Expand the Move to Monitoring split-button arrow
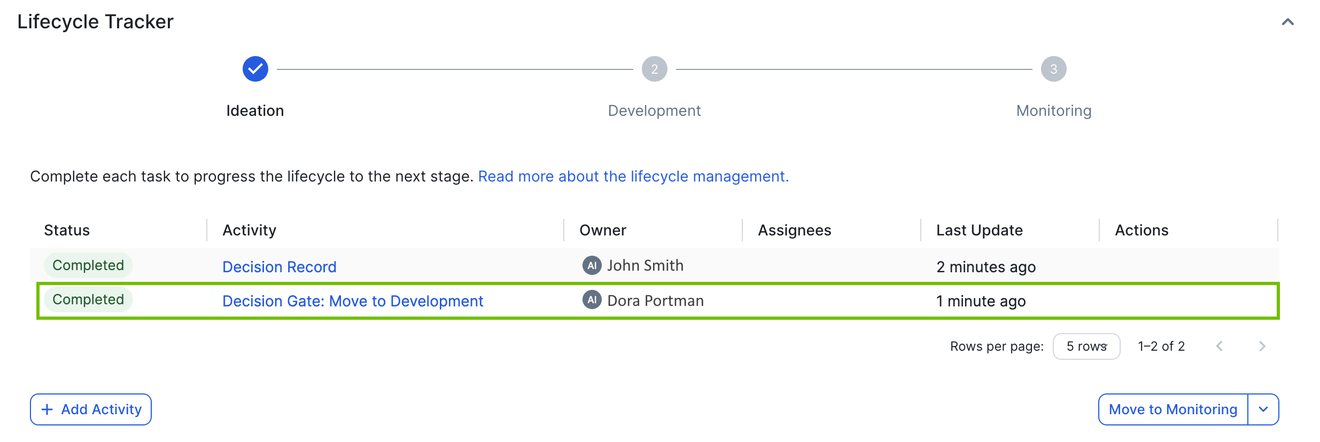Screen dimensions: 1320x442 tap(1263, 409)
